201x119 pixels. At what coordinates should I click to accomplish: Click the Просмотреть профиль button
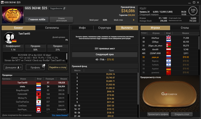[x=158, y=114]
